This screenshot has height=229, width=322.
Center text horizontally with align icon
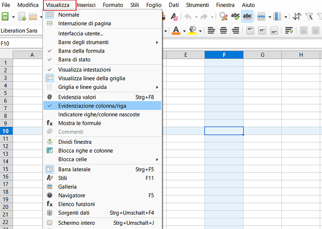223,31
